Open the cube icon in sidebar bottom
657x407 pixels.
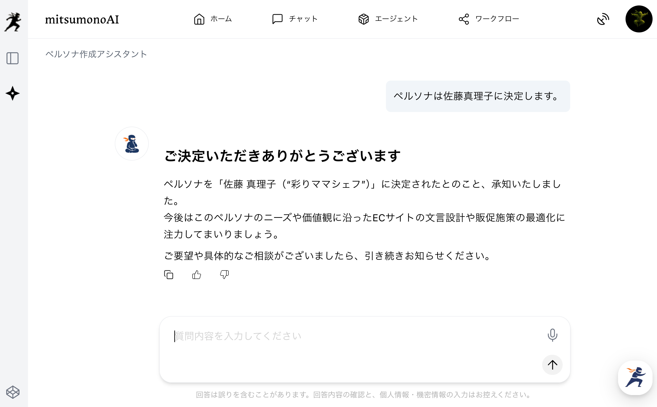click(13, 392)
